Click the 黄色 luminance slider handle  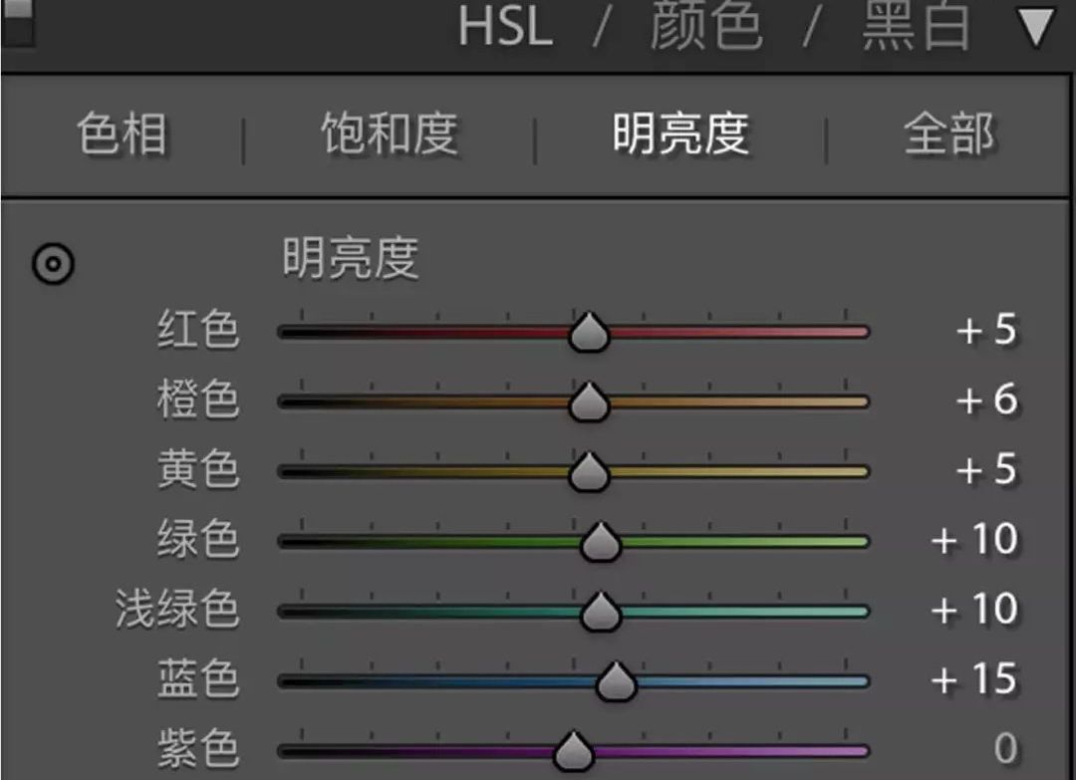589,472
